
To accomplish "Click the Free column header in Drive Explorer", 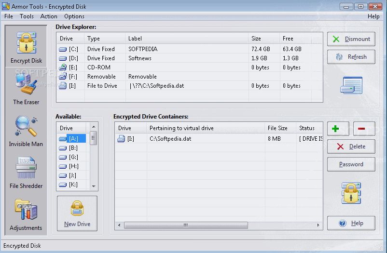I will [x=295, y=39].
